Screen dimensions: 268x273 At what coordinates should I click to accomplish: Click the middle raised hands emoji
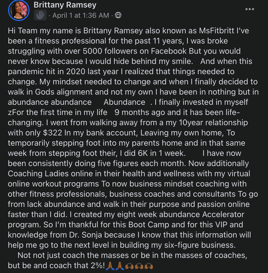tap(139, 266)
